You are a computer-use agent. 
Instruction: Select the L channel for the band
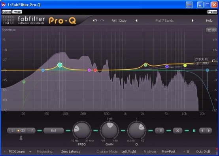pos(11,131)
